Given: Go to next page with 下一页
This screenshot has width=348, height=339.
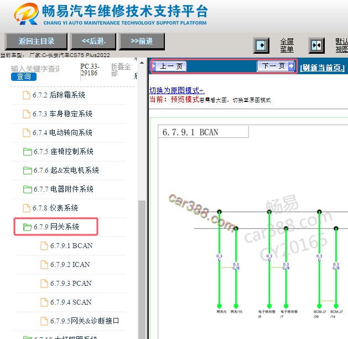Looking at the screenshot, I should 276,66.
